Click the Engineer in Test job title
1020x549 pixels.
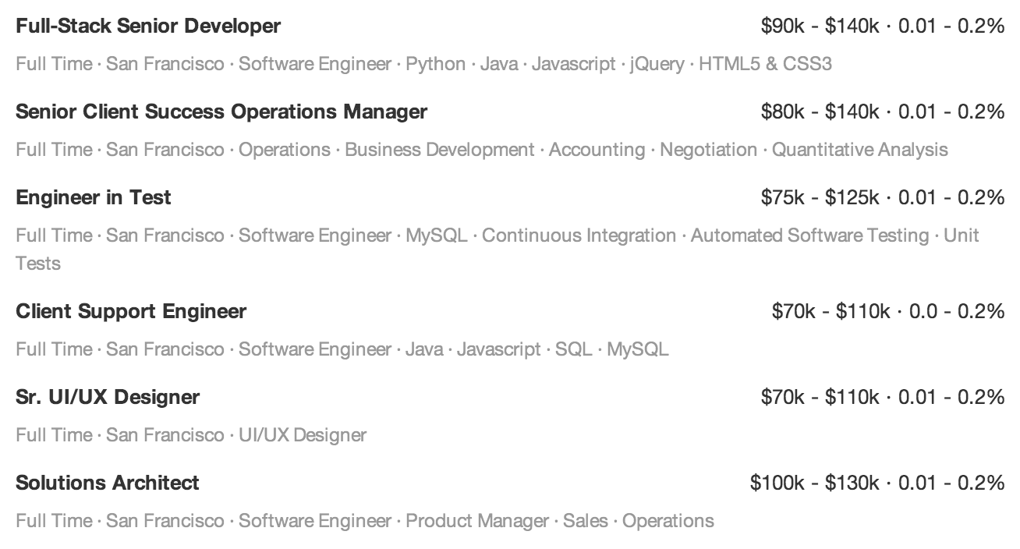pos(94,197)
